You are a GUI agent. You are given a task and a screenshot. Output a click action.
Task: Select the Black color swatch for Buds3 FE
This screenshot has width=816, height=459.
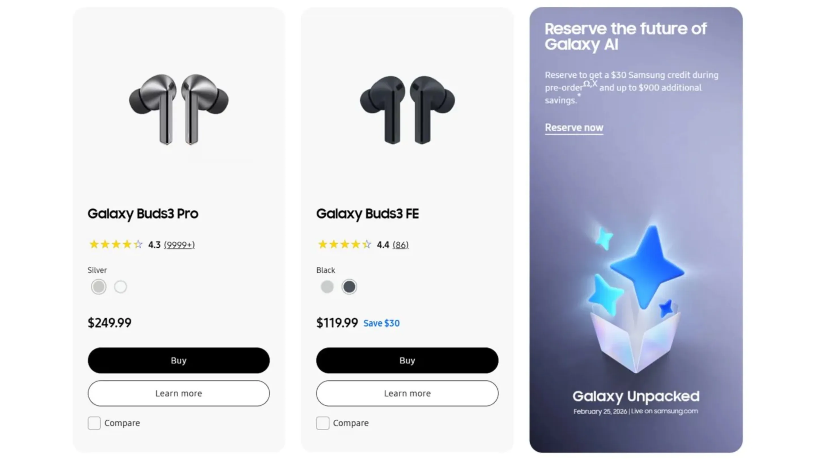(349, 286)
